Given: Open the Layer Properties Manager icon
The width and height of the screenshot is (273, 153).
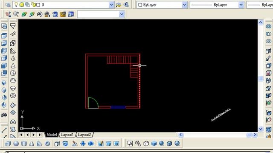Looking at the screenshot, I should click(x=8, y=5).
